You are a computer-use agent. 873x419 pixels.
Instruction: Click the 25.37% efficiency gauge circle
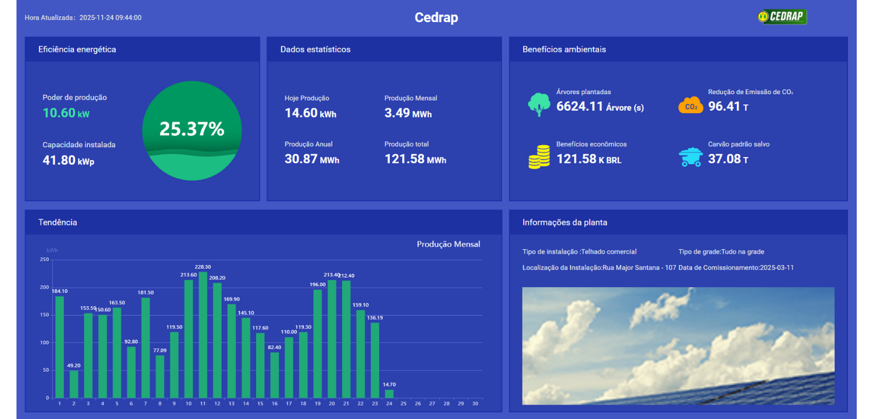[191, 130]
